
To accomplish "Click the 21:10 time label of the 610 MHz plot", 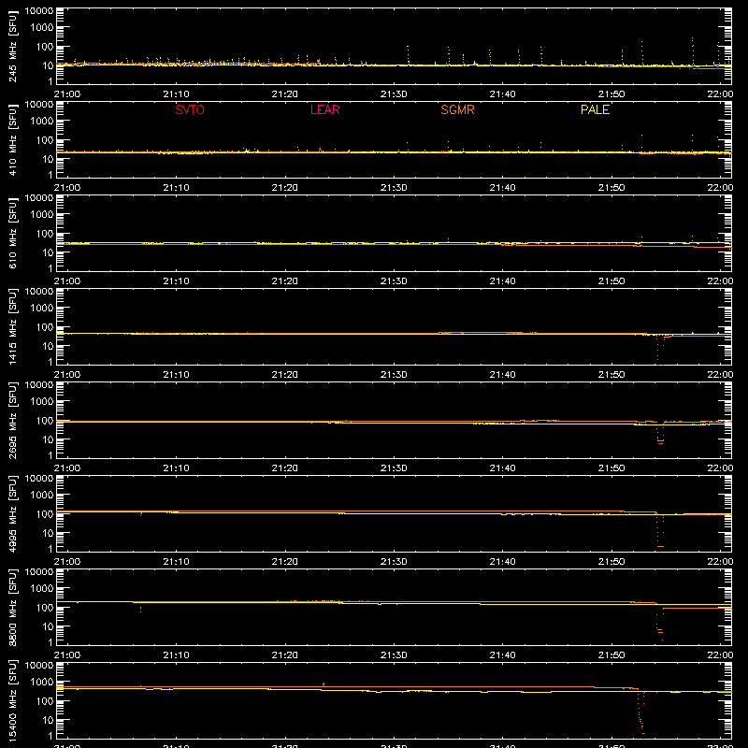I will click(176, 281).
